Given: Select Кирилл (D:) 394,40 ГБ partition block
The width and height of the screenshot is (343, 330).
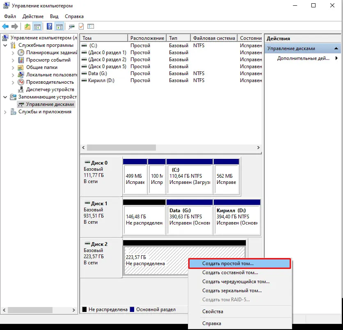Looking at the screenshot, I should pyautogui.click(x=237, y=217).
